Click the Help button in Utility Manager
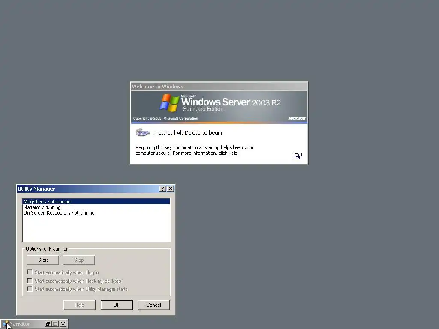 [x=79, y=305]
